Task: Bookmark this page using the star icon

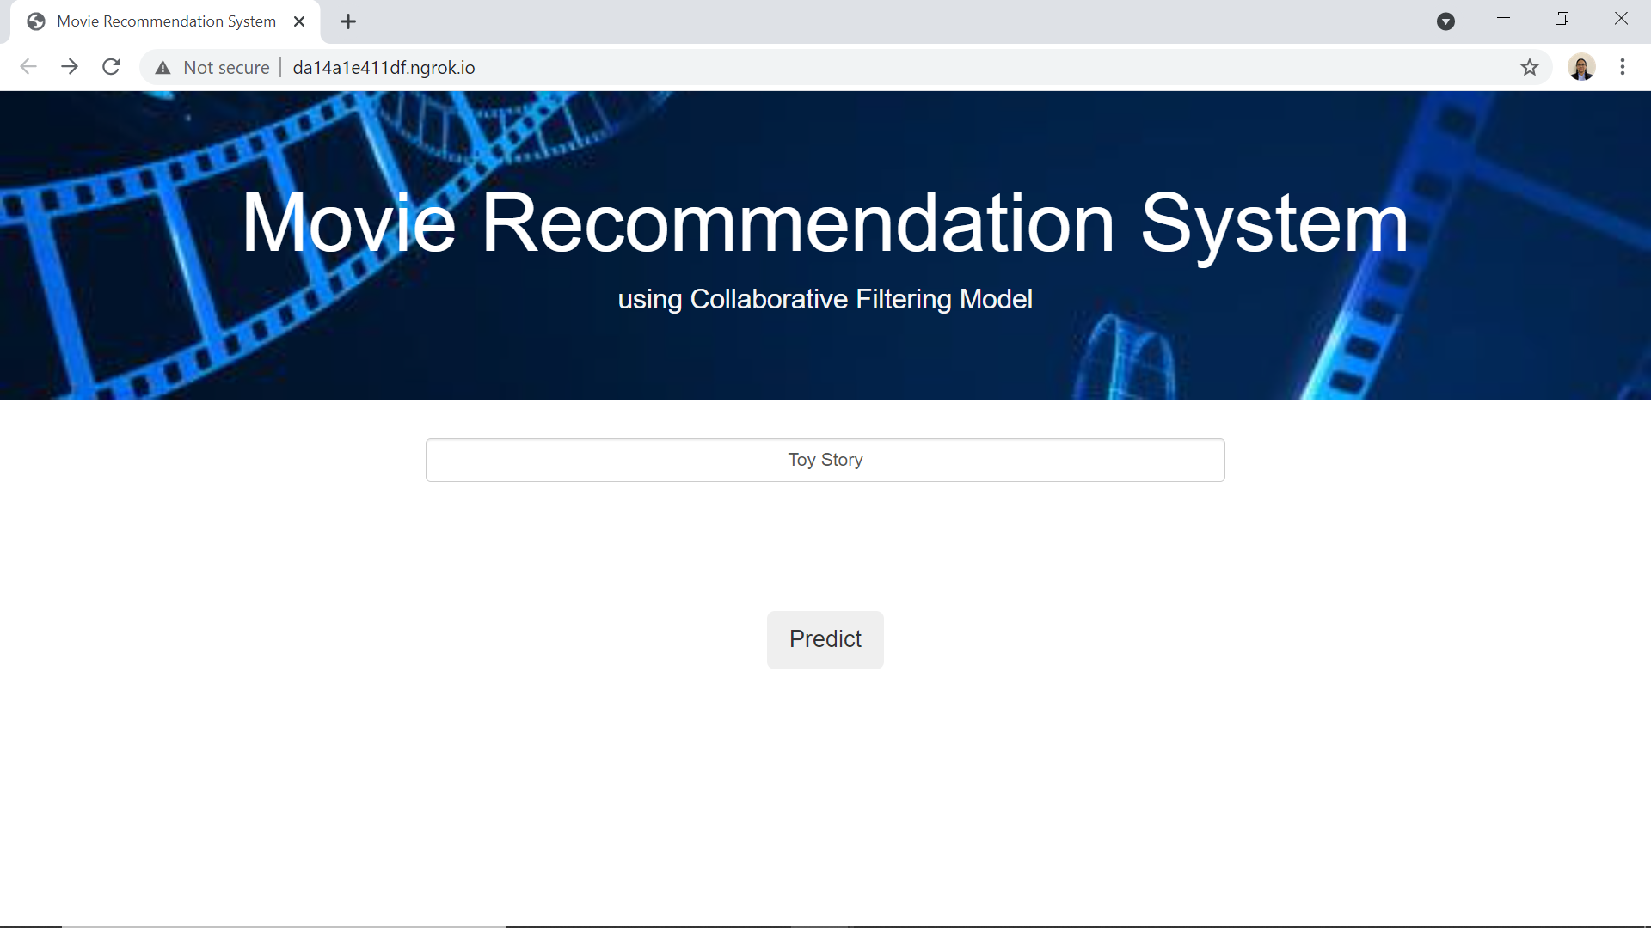Action: coord(1531,67)
